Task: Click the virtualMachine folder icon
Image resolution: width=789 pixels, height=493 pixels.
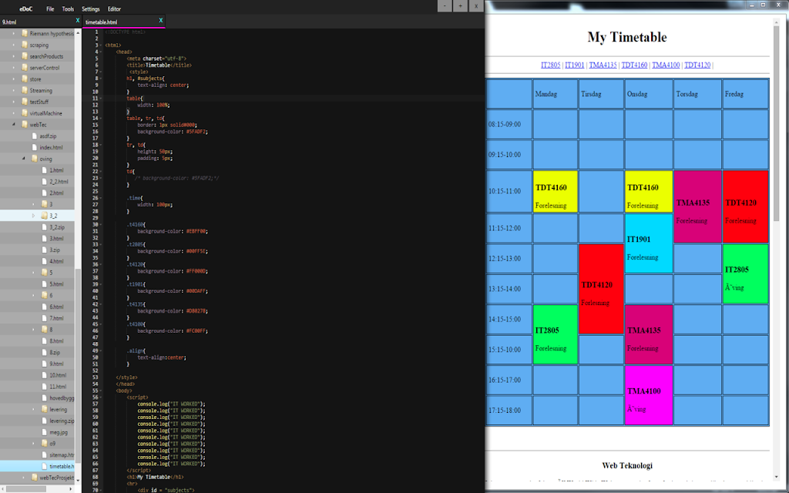Action: point(25,113)
